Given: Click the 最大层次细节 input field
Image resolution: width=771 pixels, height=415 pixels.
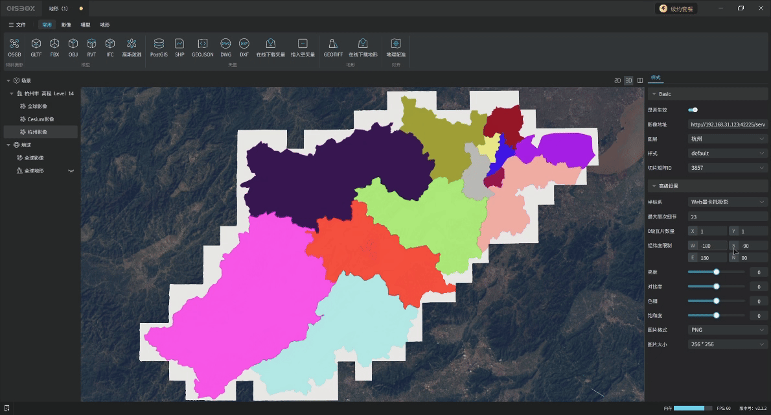Looking at the screenshot, I should pyautogui.click(x=727, y=217).
